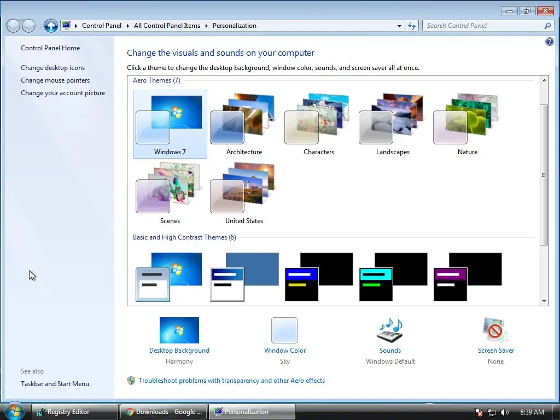Click Personalization breadcrumb
This screenshot has width=560, height=420.
point(235,26)
